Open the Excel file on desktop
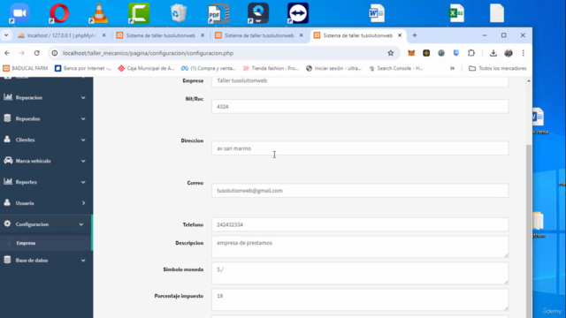The width and height of the screenshot is (566, 318). click(x=456, y=13)
